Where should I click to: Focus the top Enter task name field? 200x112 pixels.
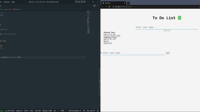(167, 27)
